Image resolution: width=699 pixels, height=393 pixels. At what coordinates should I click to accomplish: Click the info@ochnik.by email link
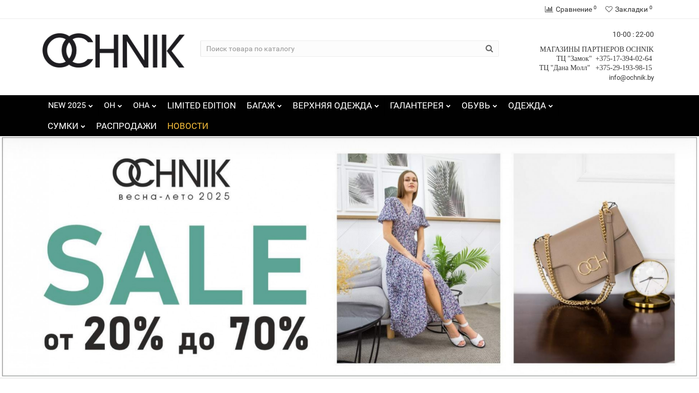pos(631,78)
